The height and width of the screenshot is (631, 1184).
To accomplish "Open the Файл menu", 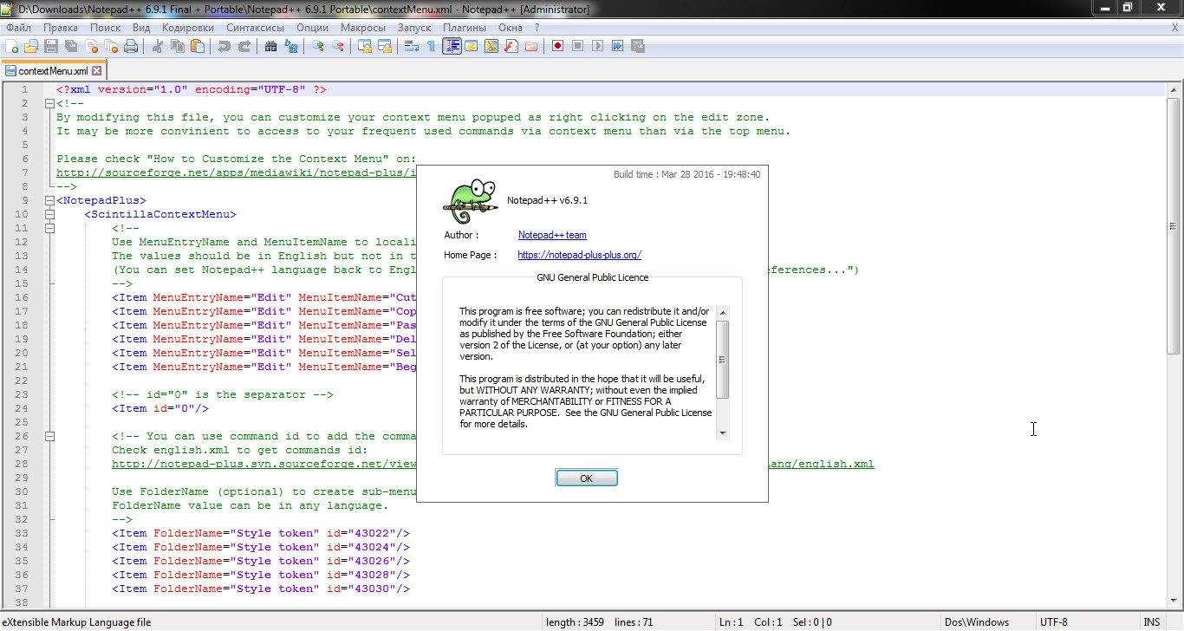I will click(x=18, y=28).
